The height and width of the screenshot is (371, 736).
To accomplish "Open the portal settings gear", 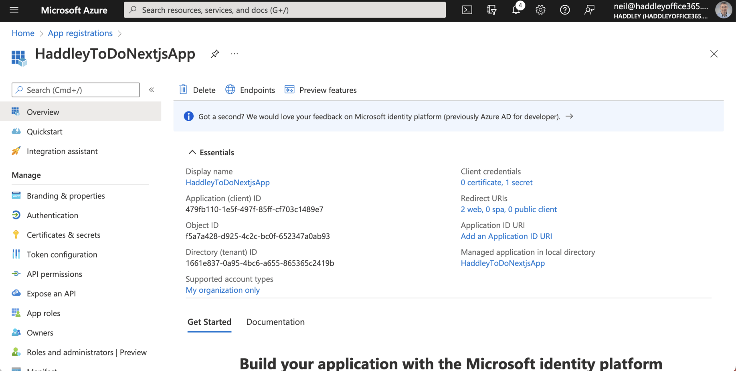I will tap(540, 10).
